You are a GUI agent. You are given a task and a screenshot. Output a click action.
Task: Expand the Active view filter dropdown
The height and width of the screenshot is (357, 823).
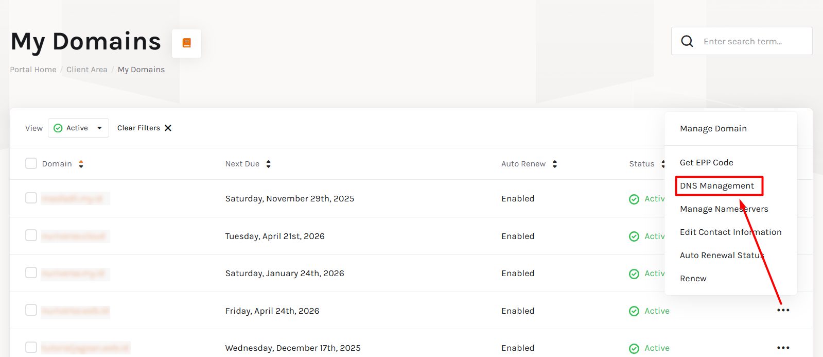pyautogui.click(x=78, y=128)
